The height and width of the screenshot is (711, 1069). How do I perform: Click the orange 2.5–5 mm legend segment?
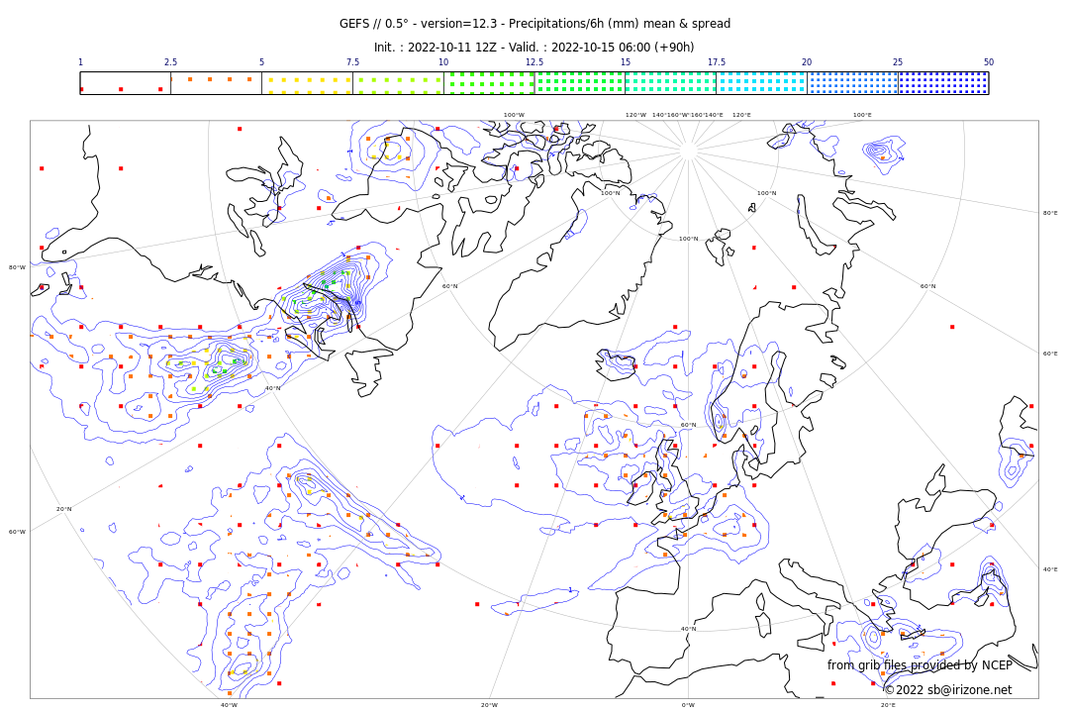coord(216,83)
